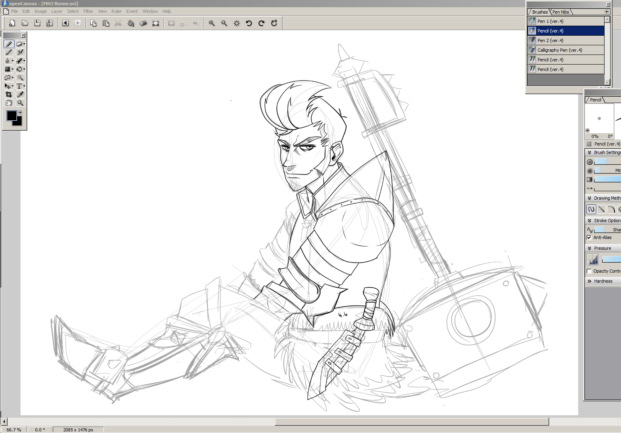Collapse the Drawing Method section
Image resolution: width=621 pixels, height=433 pixels.
pyautogui.click(x=589, y=198)
